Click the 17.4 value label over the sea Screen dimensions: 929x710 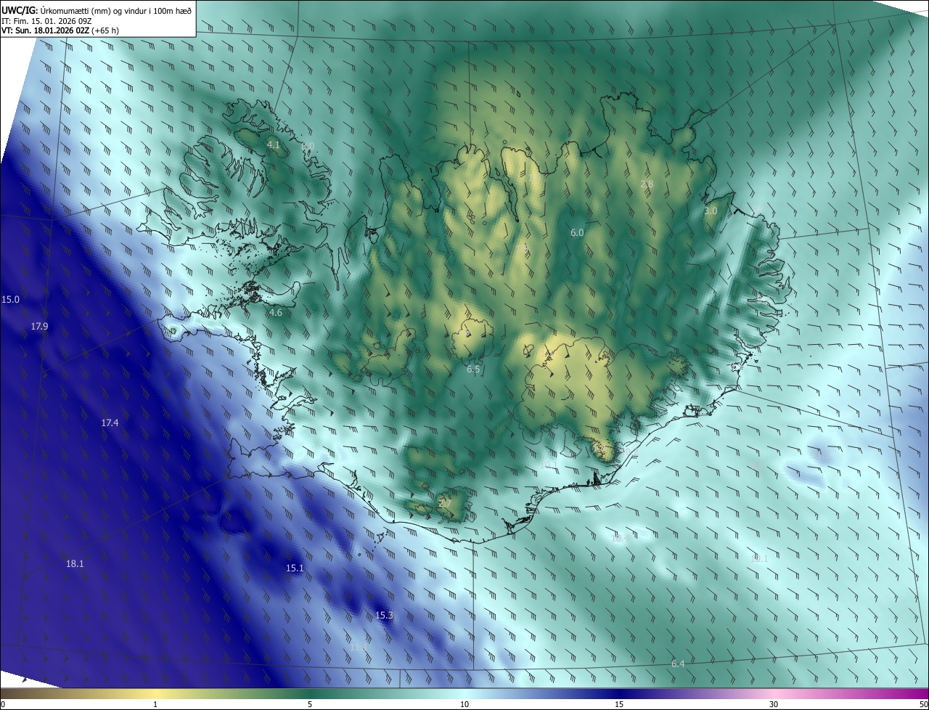[x=110, y=423]
